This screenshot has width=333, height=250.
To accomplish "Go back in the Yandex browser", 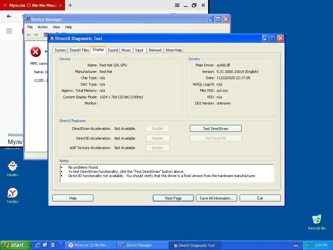I will (x=9, y=16).
